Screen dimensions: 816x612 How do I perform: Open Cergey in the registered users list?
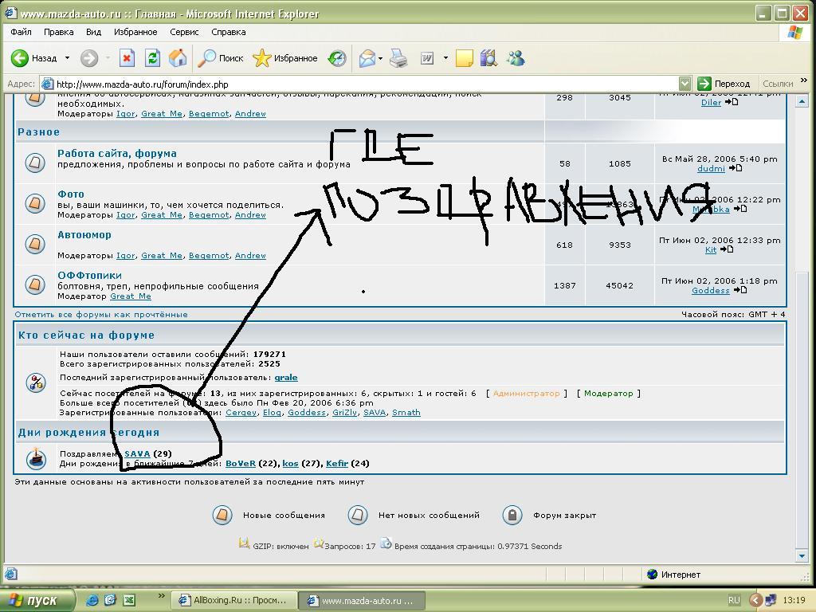241,412
